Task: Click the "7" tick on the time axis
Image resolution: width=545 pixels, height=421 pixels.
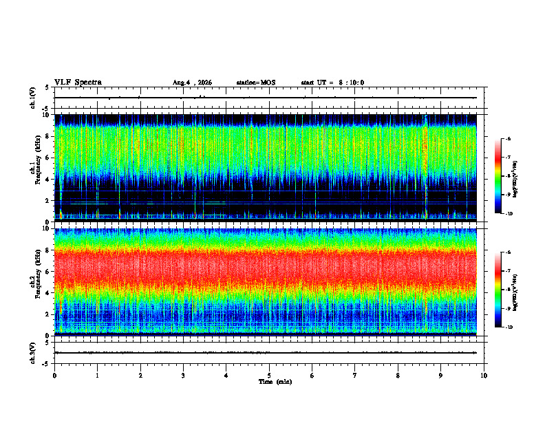Action: [x=355, y=376]
